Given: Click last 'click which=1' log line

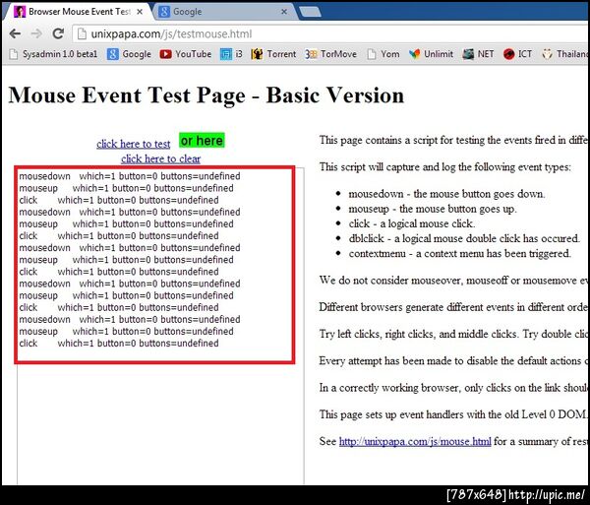Looking at the screenshot, I should [119, 344].
